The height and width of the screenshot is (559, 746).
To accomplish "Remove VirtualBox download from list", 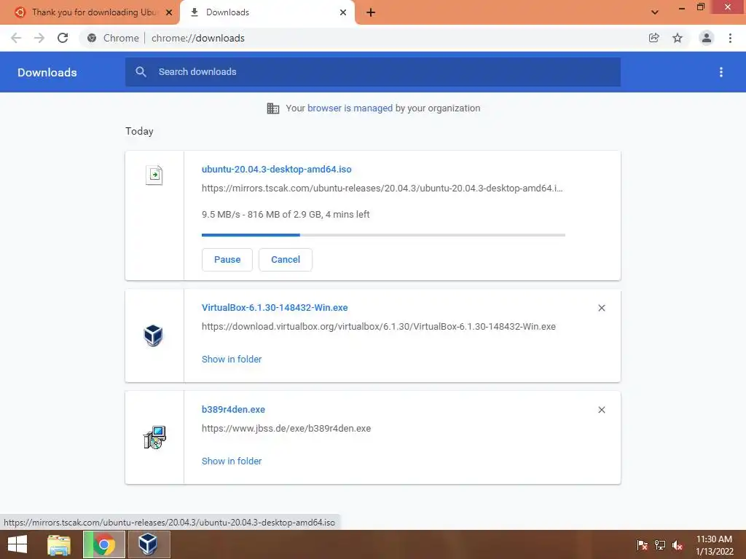I will pyautogui.click(x=601, y=308).
